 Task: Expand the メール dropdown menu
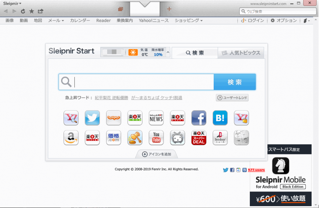[x=56, y=21]
